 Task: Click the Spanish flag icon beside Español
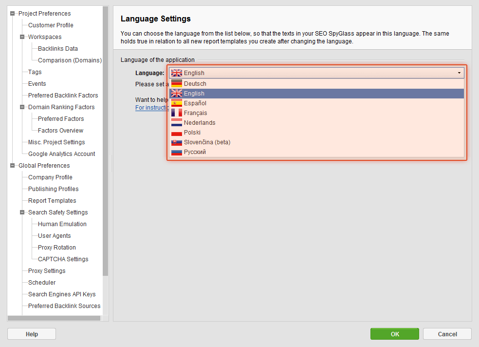(x=176, y=103)
